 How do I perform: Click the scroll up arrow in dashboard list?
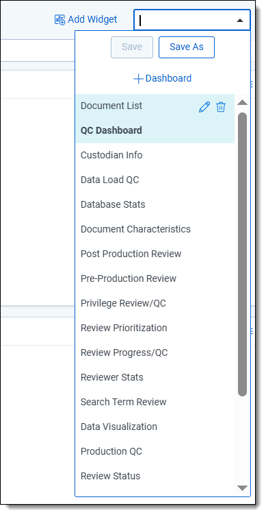(242, 102)
